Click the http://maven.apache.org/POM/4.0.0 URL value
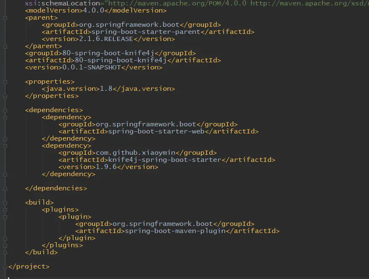Screen dimensions: 369x279 [177, 3]
